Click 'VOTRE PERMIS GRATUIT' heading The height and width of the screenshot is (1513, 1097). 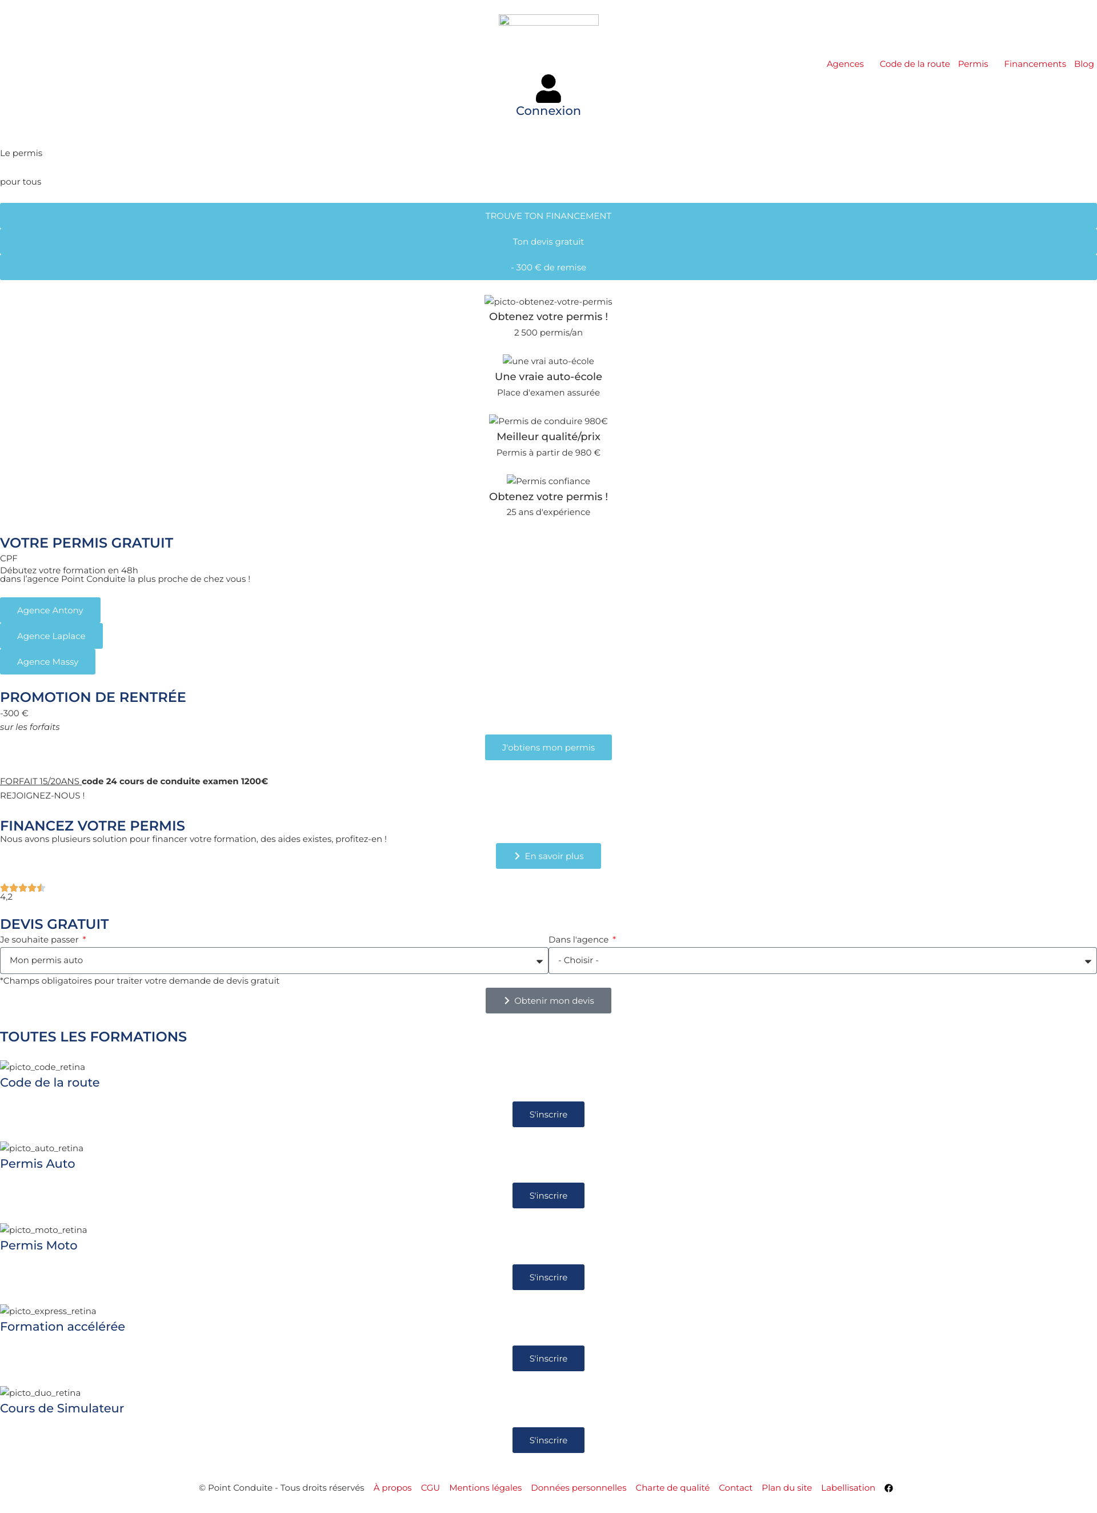(x=87, y=543)
